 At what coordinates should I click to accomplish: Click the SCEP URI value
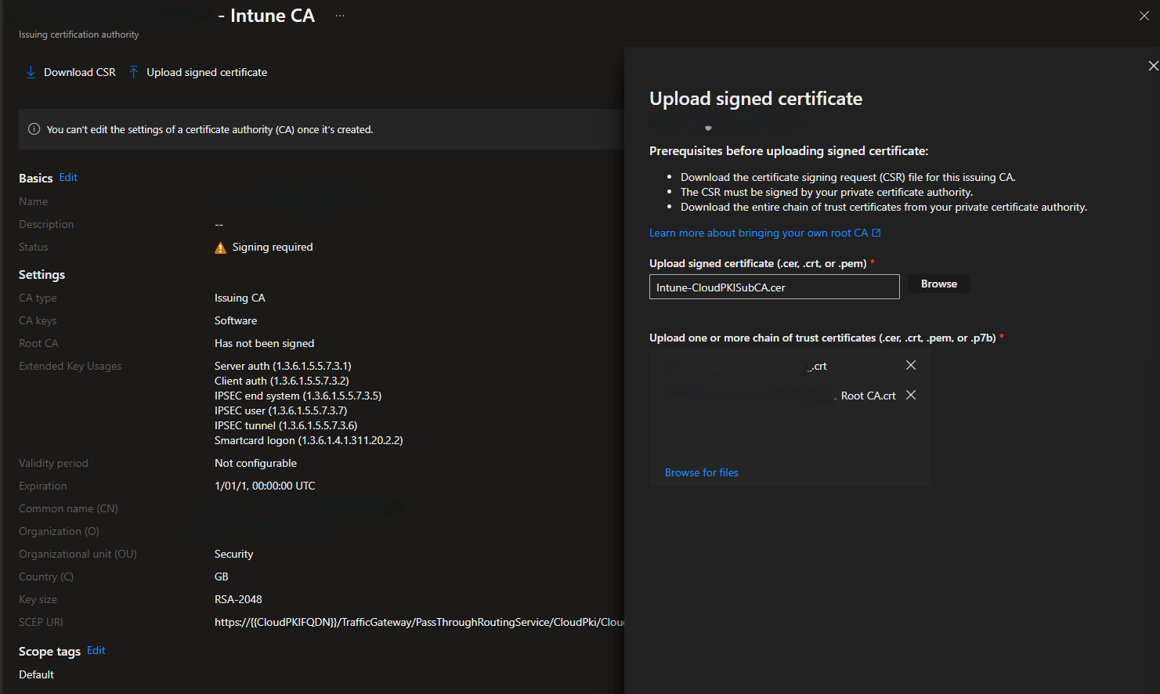[x=419, y=623]
